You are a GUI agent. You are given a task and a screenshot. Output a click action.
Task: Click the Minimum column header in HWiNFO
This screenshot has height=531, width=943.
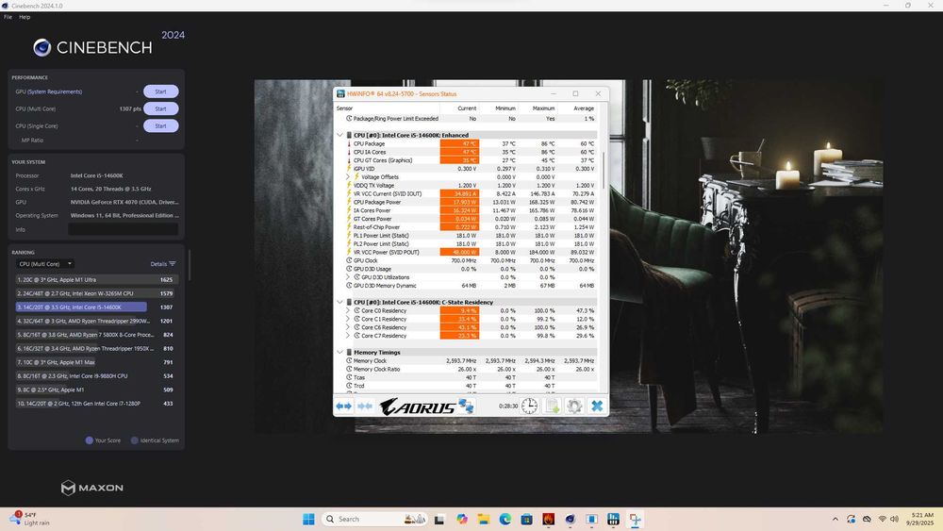pos(505,108)
